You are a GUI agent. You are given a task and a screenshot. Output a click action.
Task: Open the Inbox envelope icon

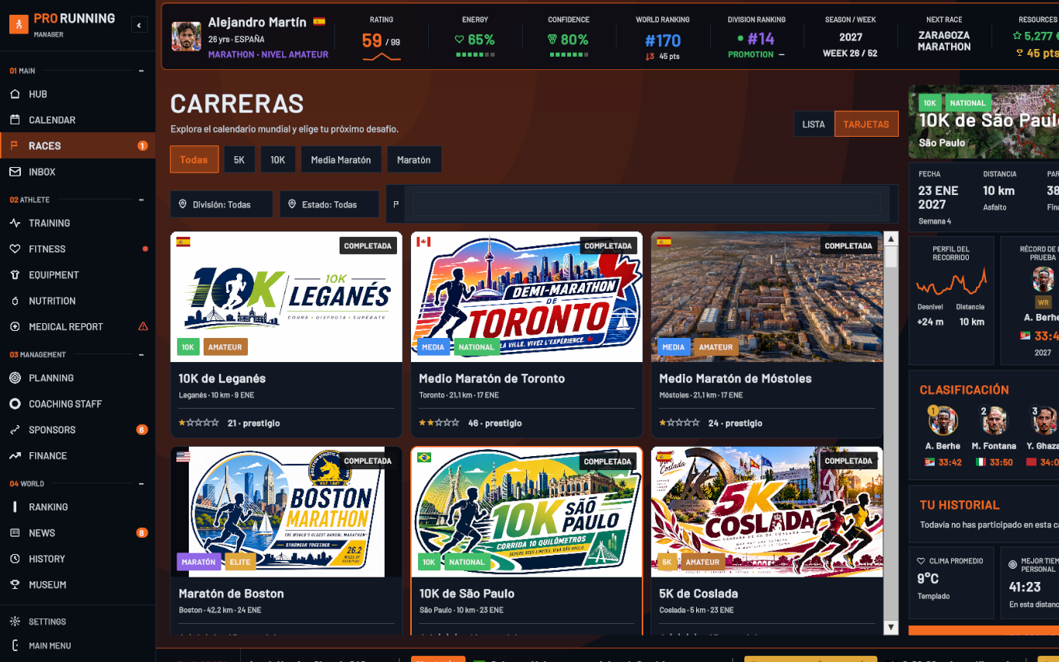point(15,172)
